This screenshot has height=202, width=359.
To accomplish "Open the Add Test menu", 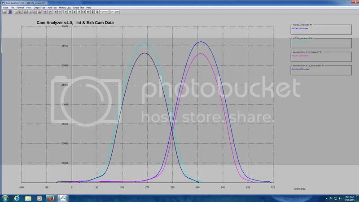I will tap(52, 8).
